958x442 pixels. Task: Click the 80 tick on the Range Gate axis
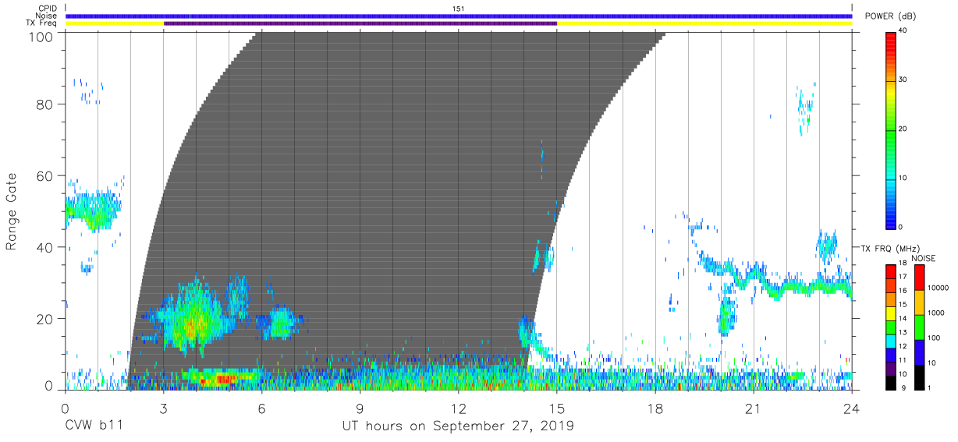tap(44, 104)
